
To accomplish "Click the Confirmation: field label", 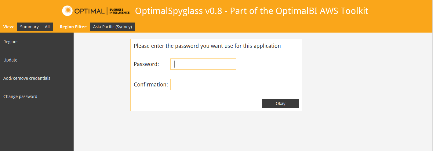I will [x=151, y=85].
